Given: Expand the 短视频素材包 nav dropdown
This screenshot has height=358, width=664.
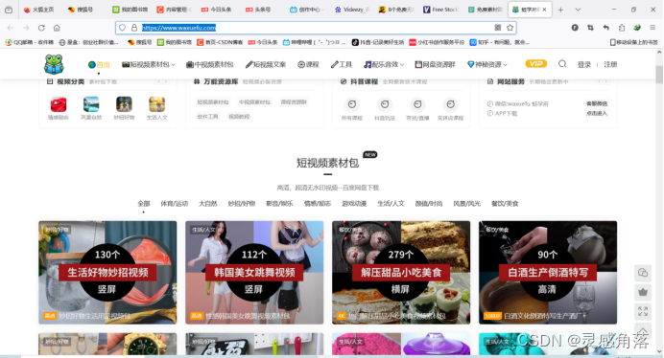Looking at the screenshot, I should click(x=148, y=65).
